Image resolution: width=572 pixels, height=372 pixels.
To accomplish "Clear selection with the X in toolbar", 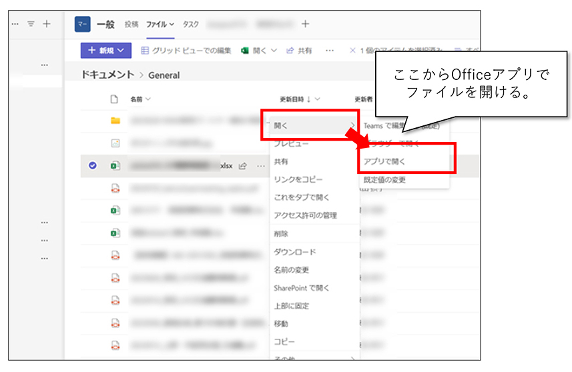I will point(352,50).
